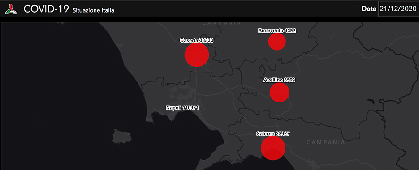419x170 pixels.
Task: Click the 'COVID-19' title text
Action: (x=47, y=9)
